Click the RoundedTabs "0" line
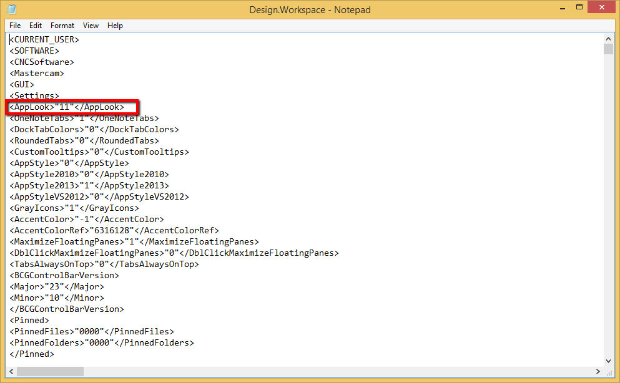The height and width of the screenshot is (383, 620). (x=84, y=141)
